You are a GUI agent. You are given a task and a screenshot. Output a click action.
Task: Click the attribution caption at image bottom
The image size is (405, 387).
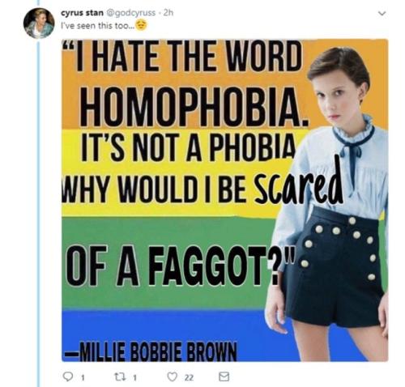(x=150, y=352)
